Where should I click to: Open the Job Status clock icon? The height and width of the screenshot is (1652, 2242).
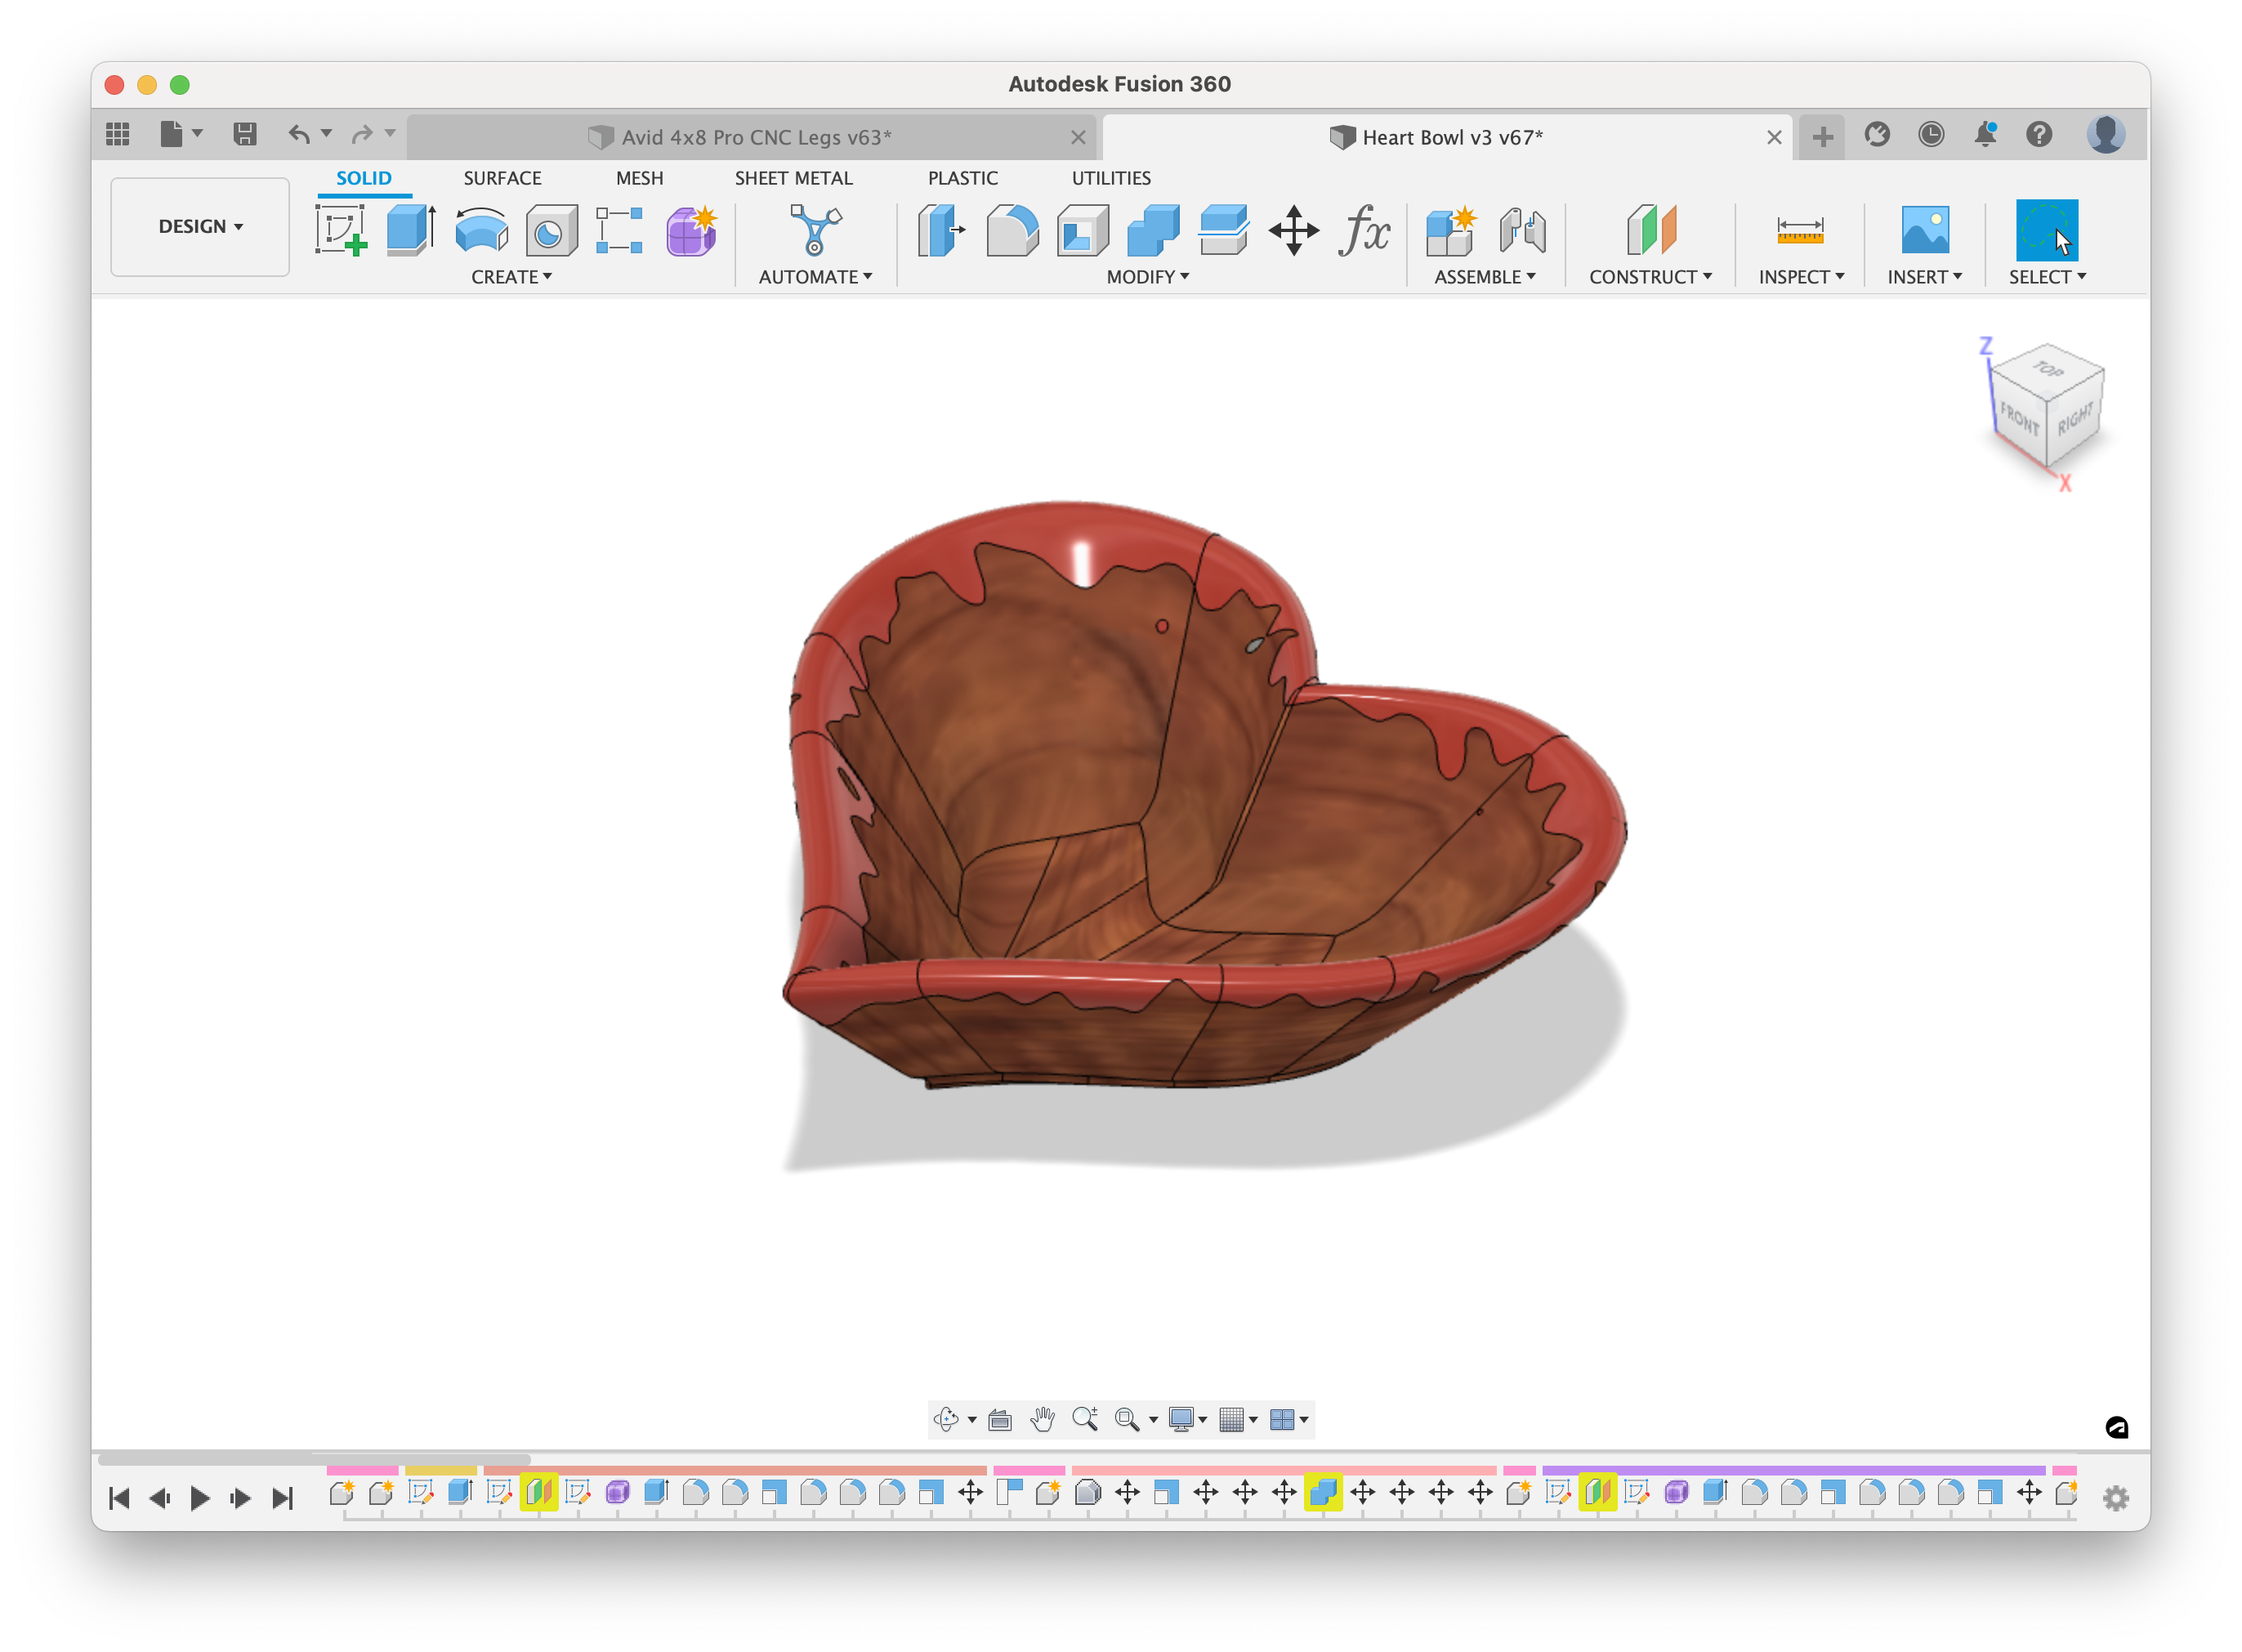(x=1931, y=134)
